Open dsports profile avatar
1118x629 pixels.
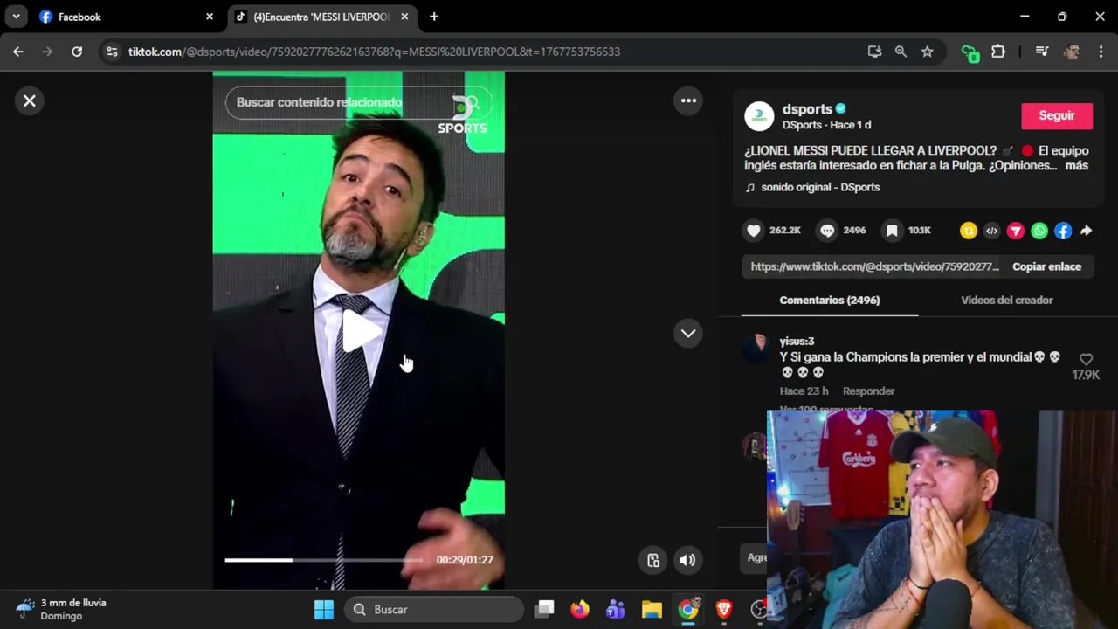click(x=758, y=116)
